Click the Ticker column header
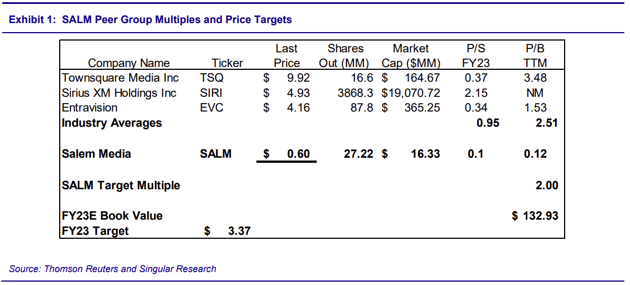Viewport: 630px width, 285px height. coord(227,63)
